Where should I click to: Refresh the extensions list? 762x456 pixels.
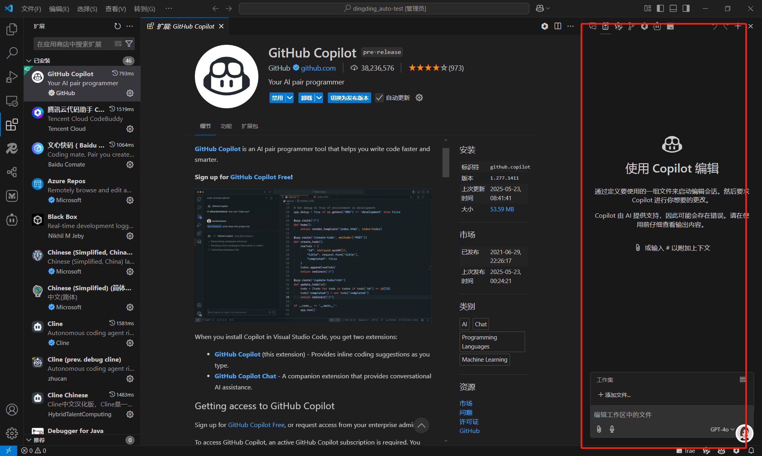[117, 26]
